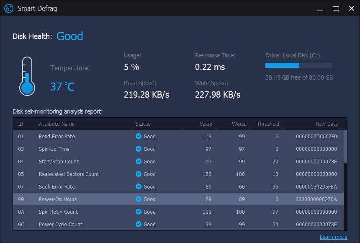Click checkmark icon for Reallocated Sectors Count
The image size is (360, 243).
point(139,174)
